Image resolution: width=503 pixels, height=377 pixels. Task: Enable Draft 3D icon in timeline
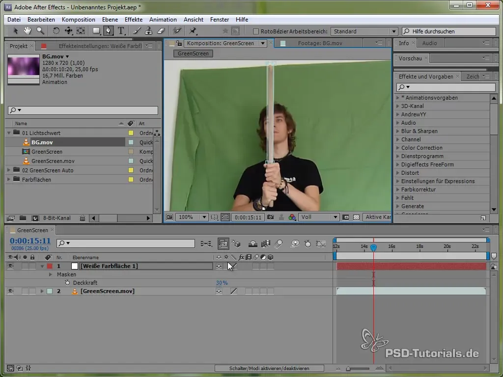(x=236, y=244)
